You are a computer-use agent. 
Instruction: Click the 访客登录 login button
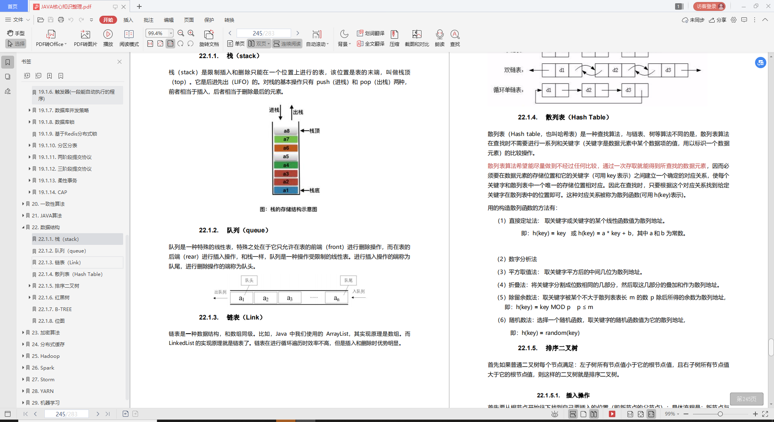click(x=709, y=6)
